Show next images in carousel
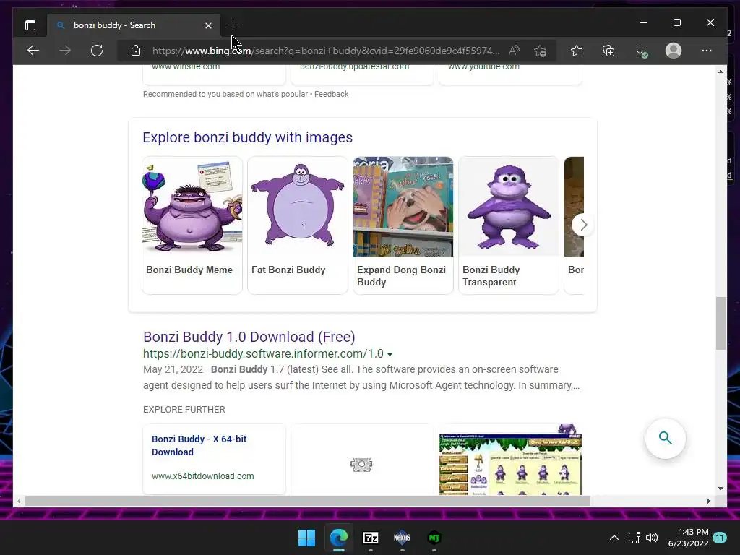The height and width of the screenshot is (555, 740). pos(583,225)
